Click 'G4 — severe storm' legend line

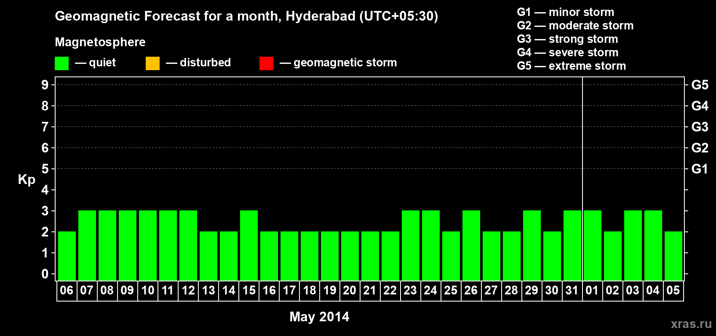point(568,52)
